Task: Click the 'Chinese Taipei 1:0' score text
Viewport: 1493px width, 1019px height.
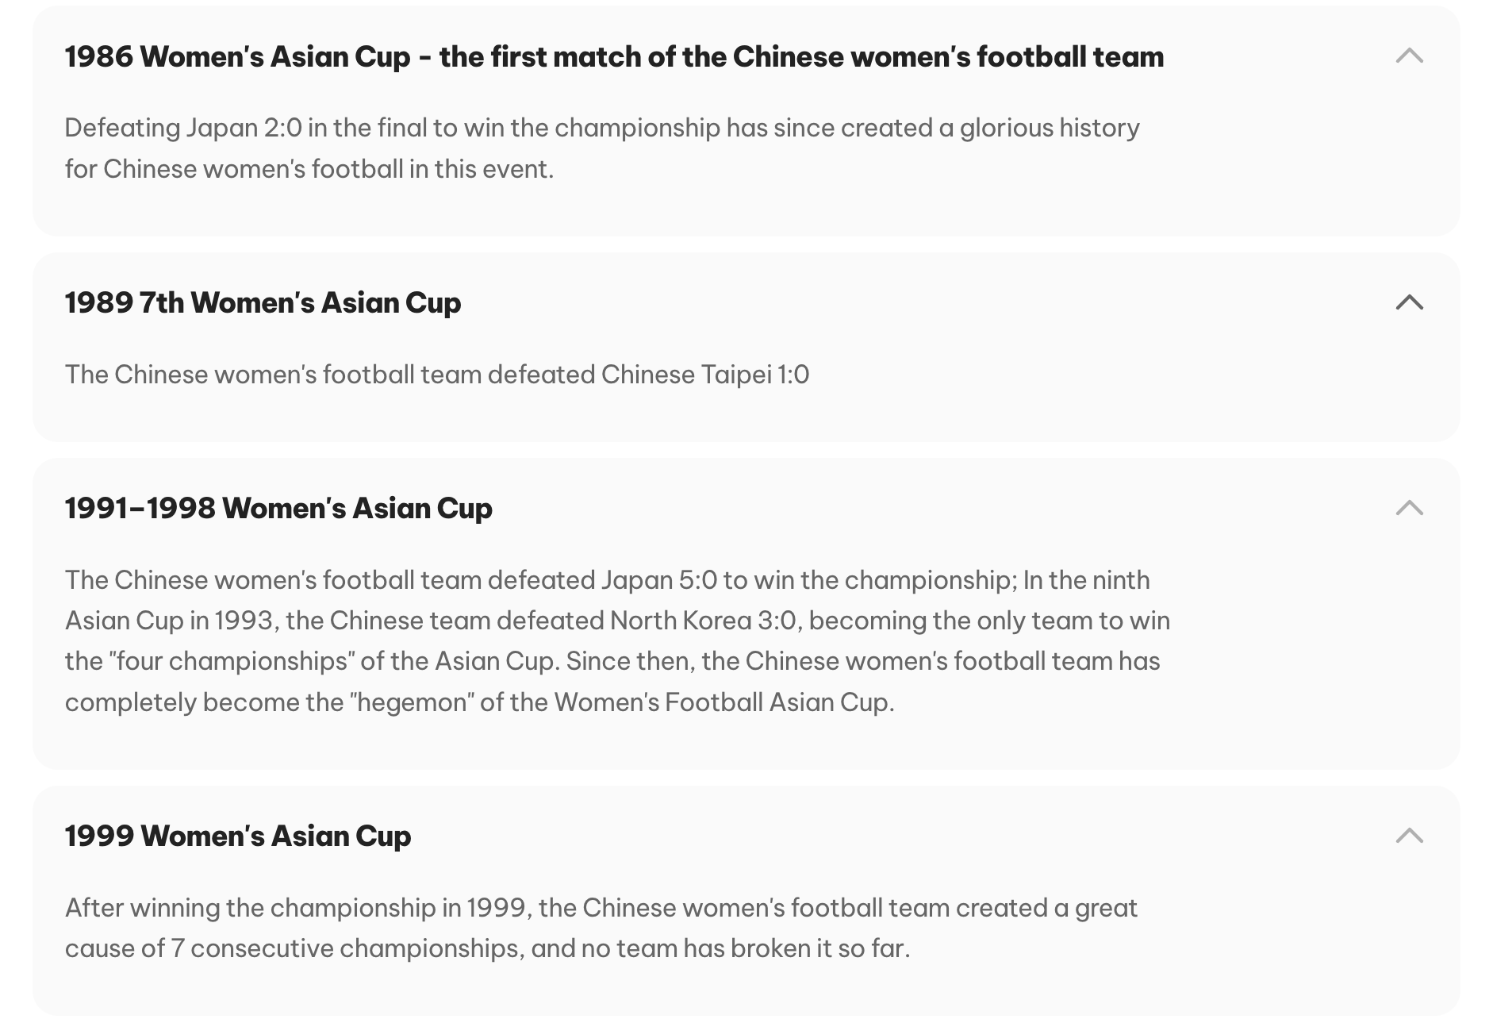Action: pos(705,375)
